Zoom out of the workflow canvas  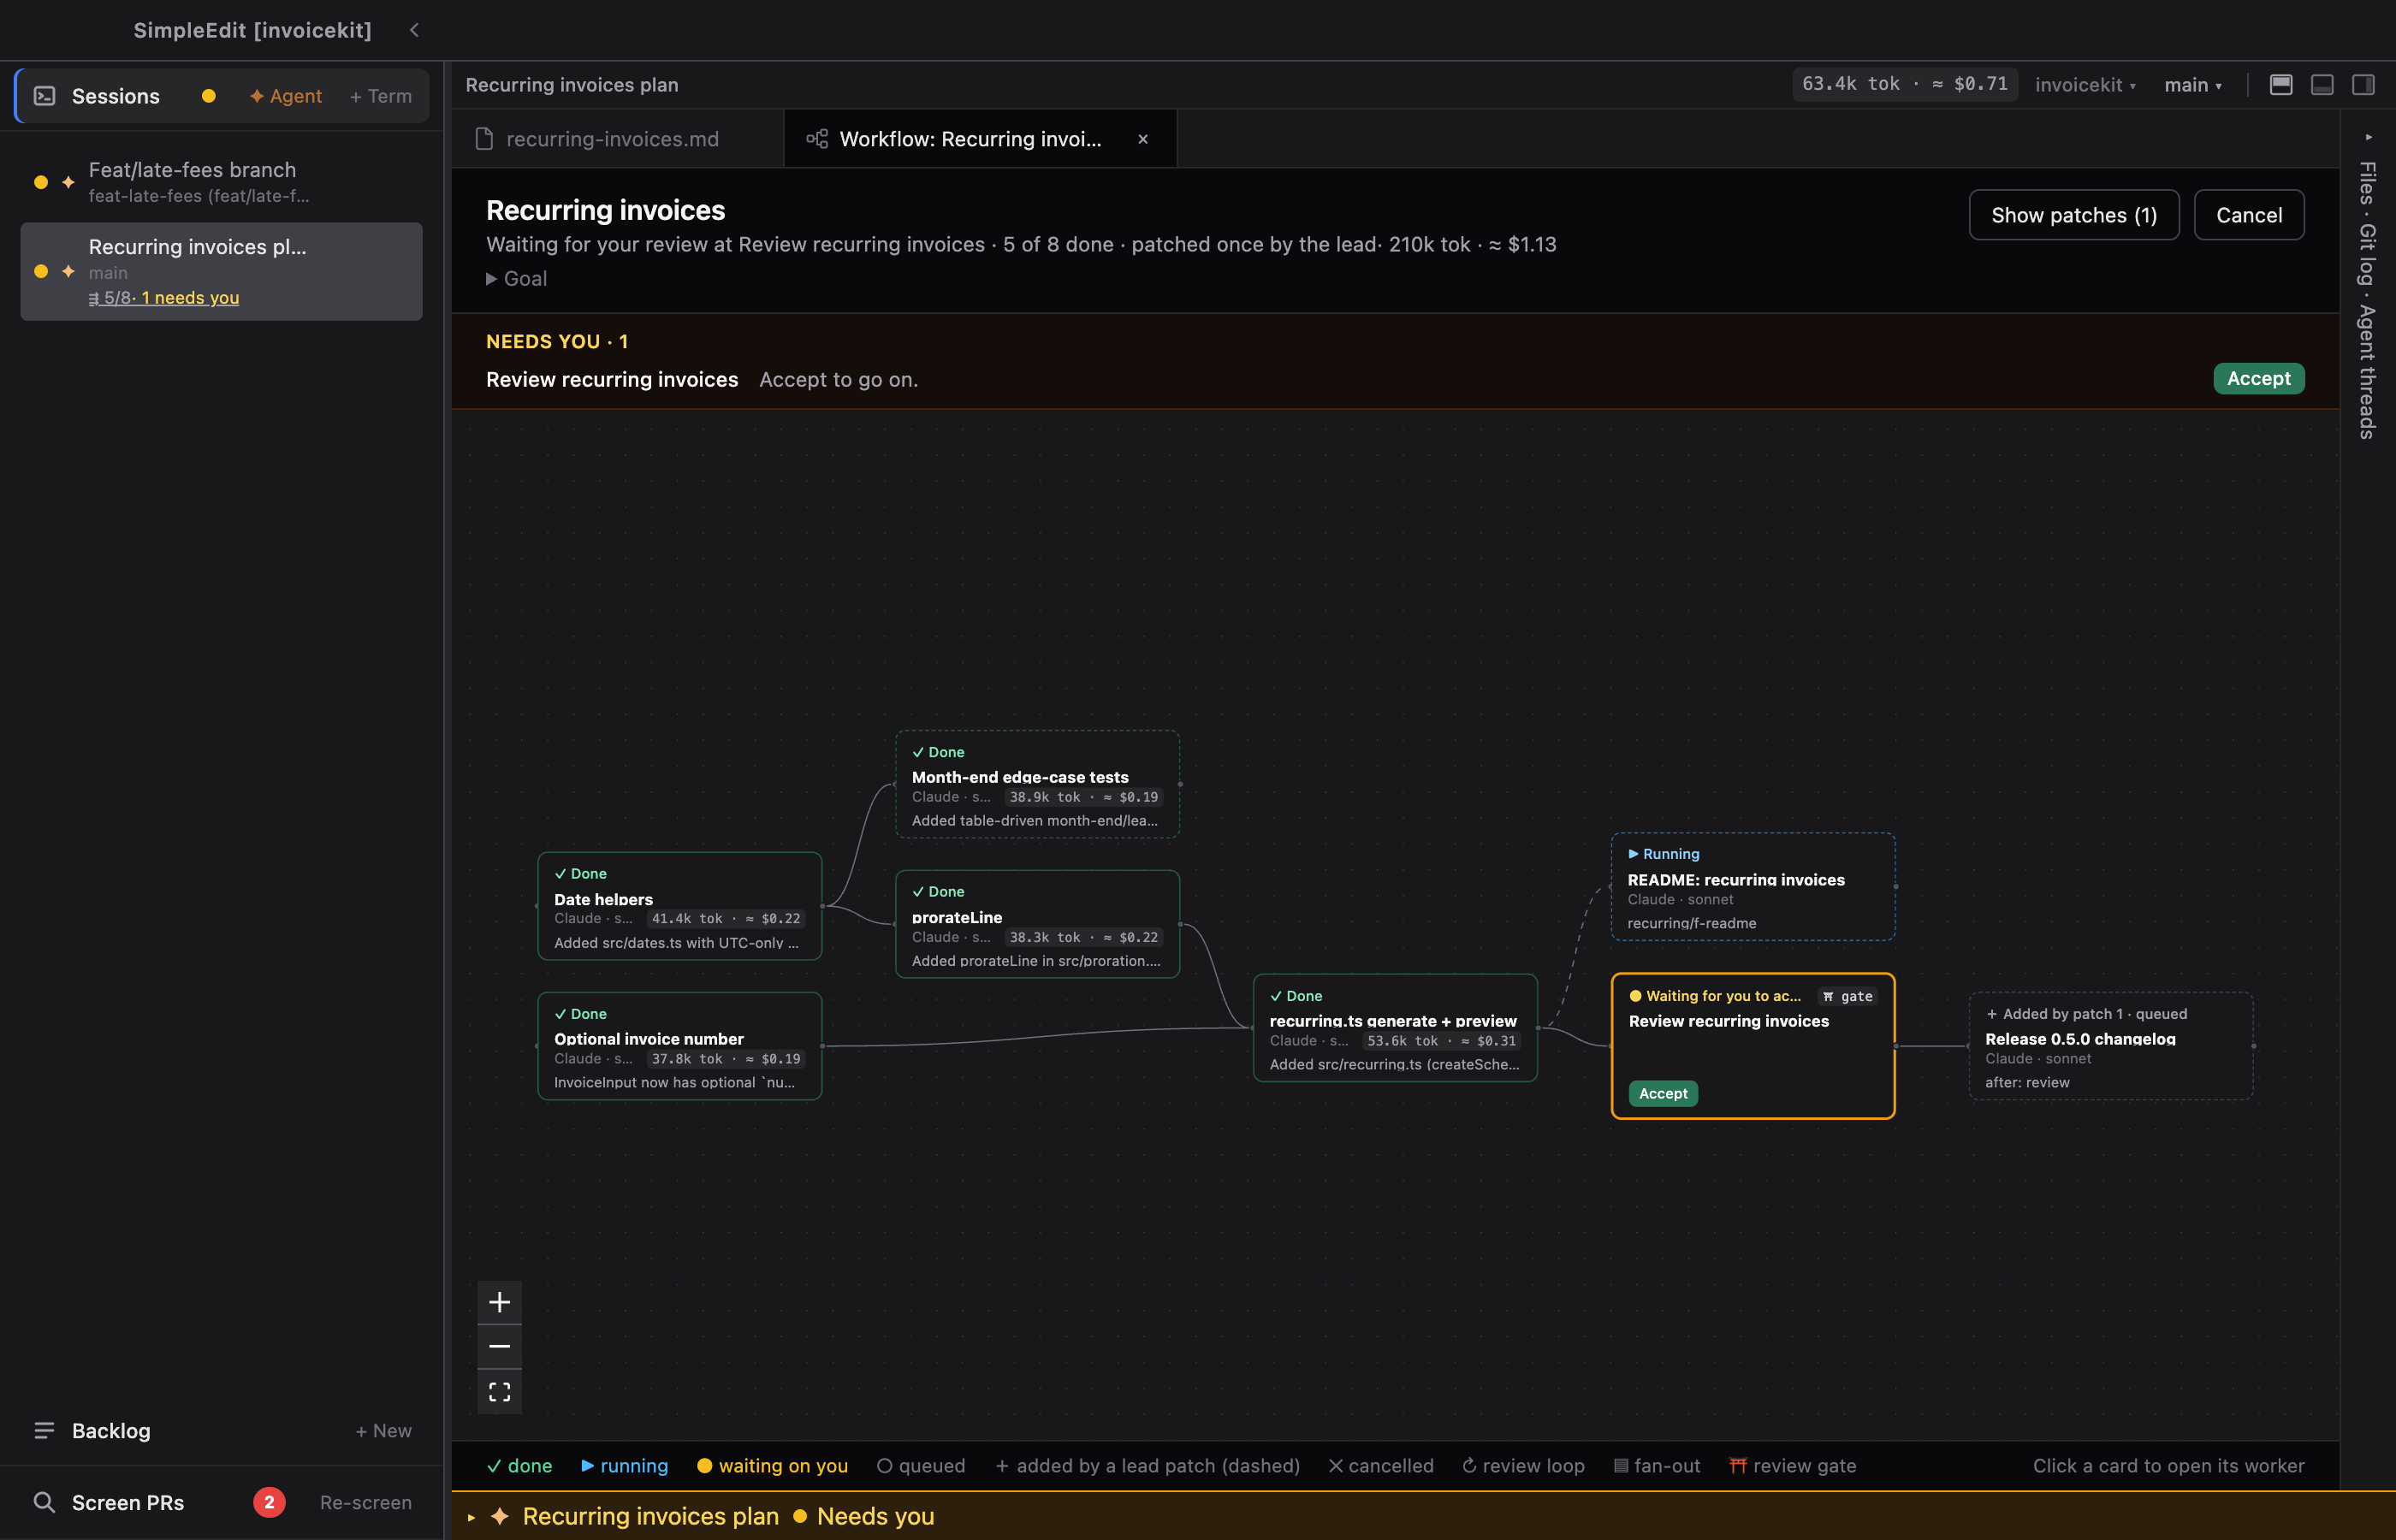click(499, 1347)
